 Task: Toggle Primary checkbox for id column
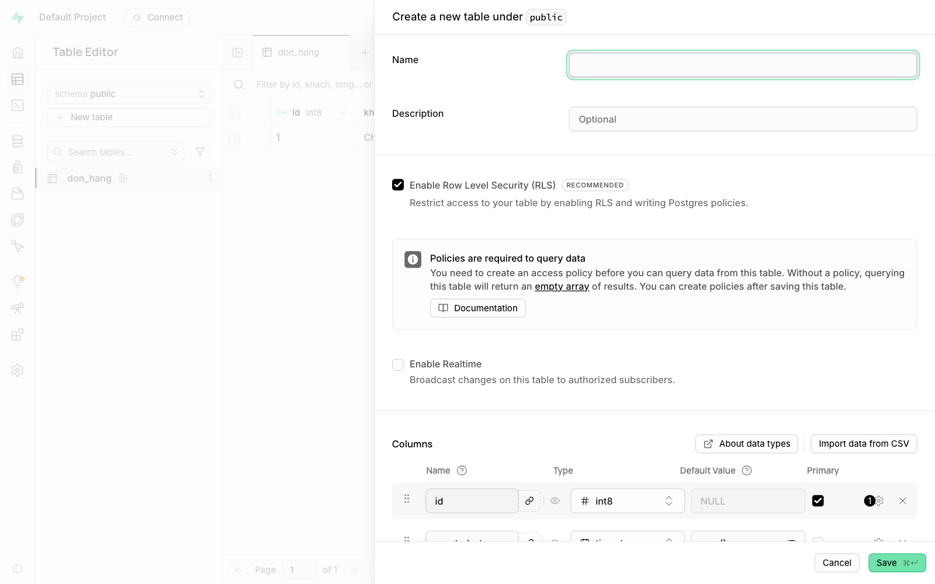point(818,500)
